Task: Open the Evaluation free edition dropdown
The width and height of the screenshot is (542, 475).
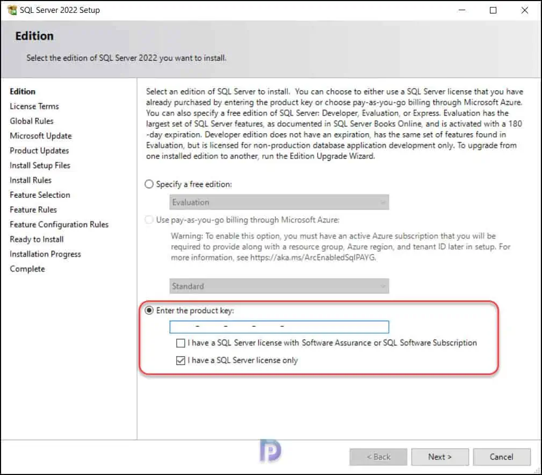Action: (x=279, y=202)
